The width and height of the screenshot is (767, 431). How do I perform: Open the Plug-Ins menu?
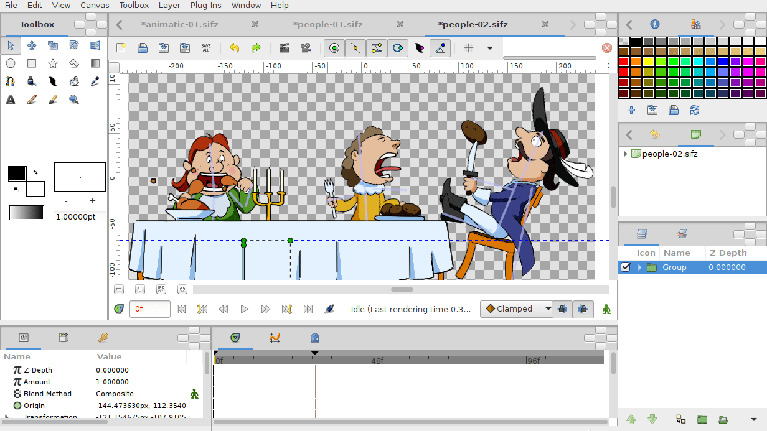pos(206,5)
